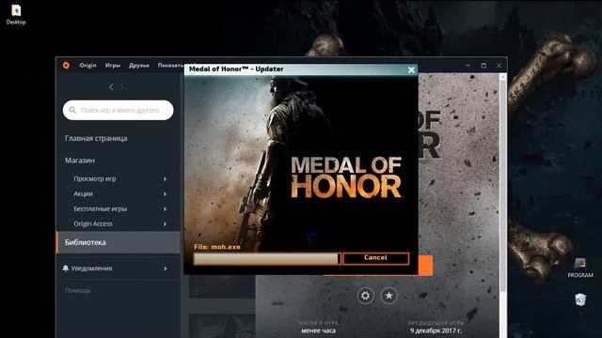Viewport: 602px width, 338px height.
Task: Select Origin Access item
Action: [93, 223]
